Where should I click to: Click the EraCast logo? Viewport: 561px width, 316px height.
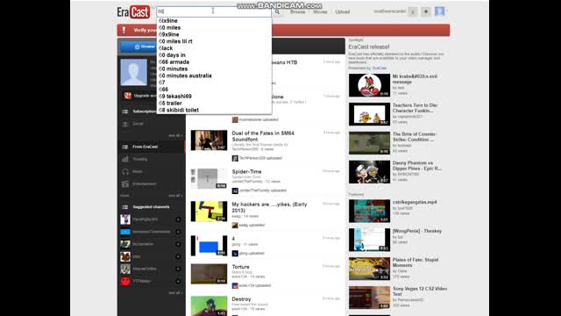133,12
